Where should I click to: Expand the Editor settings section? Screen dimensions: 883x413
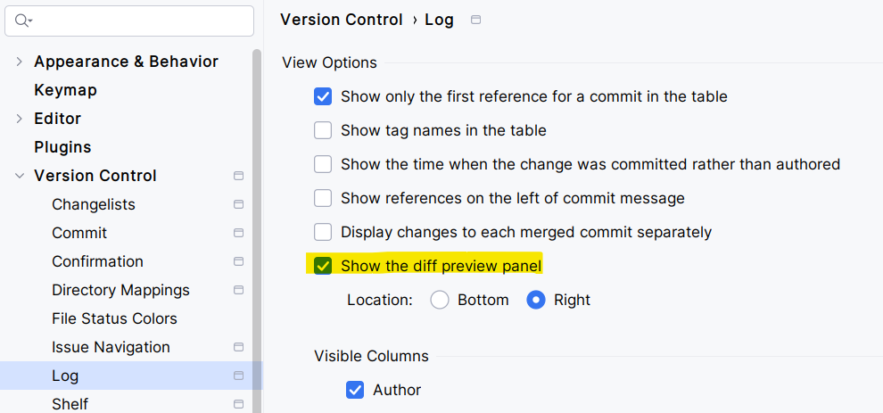20,119
